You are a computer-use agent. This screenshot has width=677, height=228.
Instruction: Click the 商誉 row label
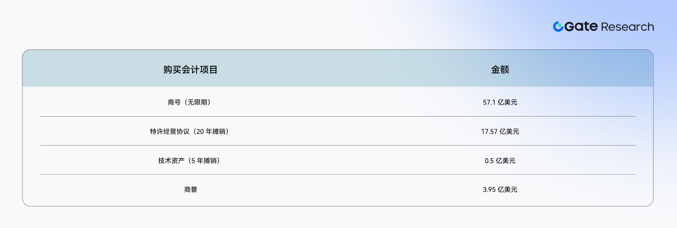coord(191,190)
